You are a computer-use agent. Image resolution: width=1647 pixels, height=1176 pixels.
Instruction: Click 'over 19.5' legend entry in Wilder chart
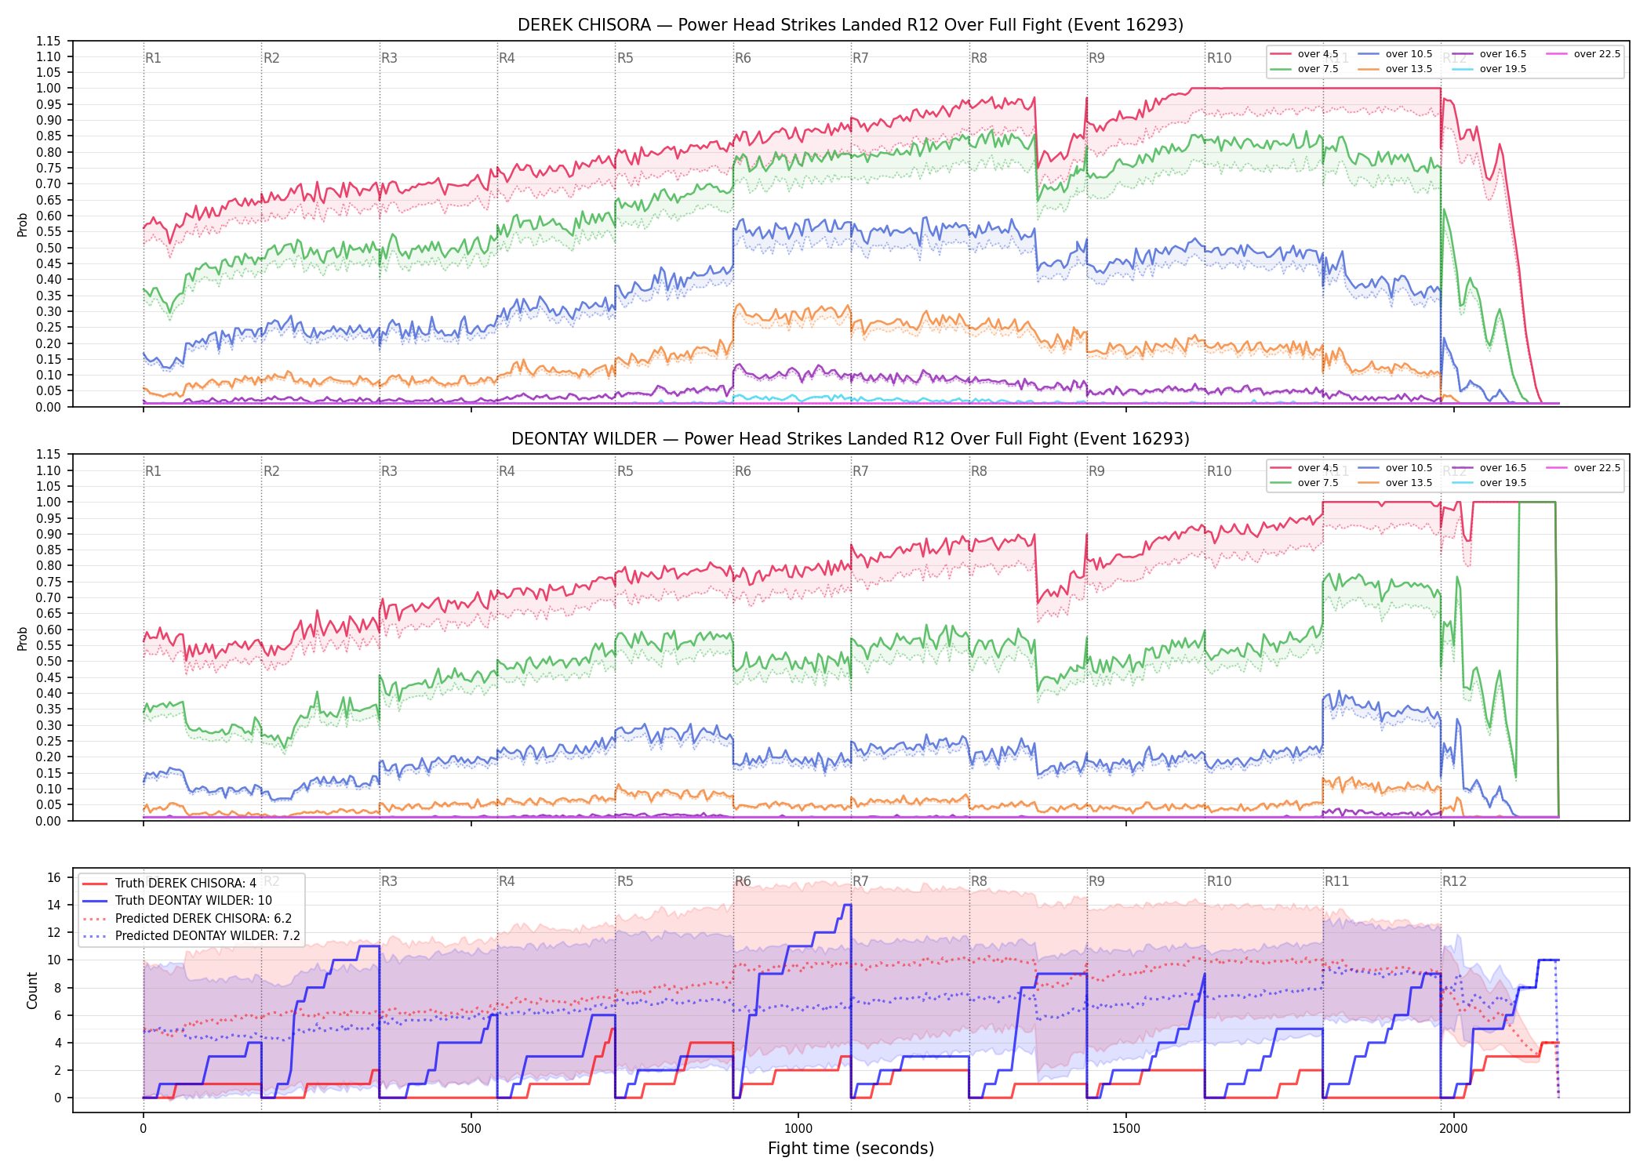click(x=1489, y=483)
